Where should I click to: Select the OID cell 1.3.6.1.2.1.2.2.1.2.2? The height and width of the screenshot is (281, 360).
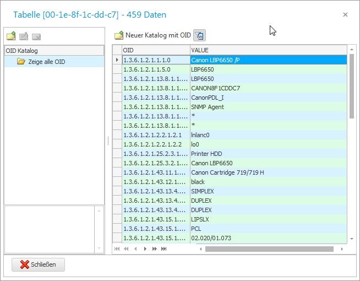tap(156, 144)
